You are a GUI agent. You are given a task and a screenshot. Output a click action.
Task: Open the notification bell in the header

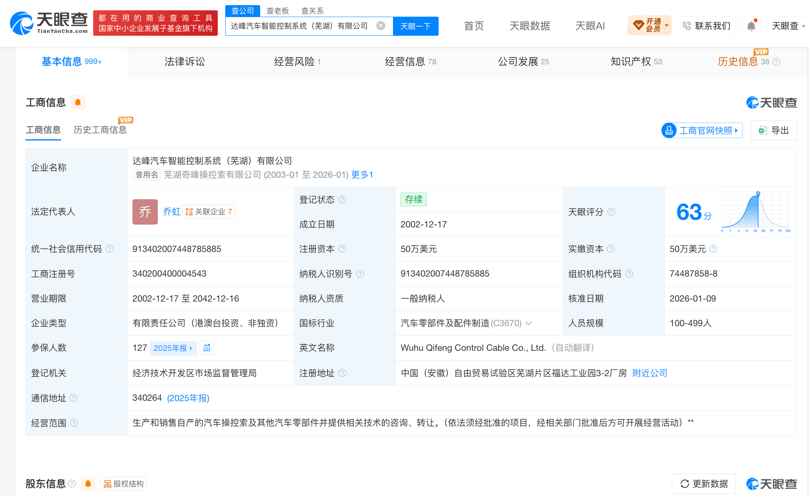point(751,26)
